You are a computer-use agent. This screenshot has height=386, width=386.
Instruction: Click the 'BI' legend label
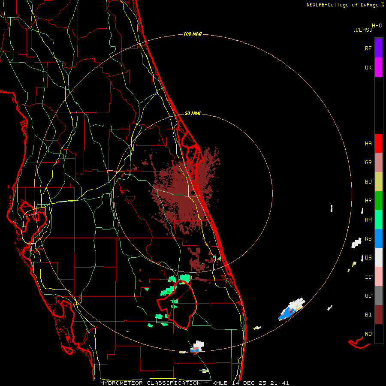point(368,315)
